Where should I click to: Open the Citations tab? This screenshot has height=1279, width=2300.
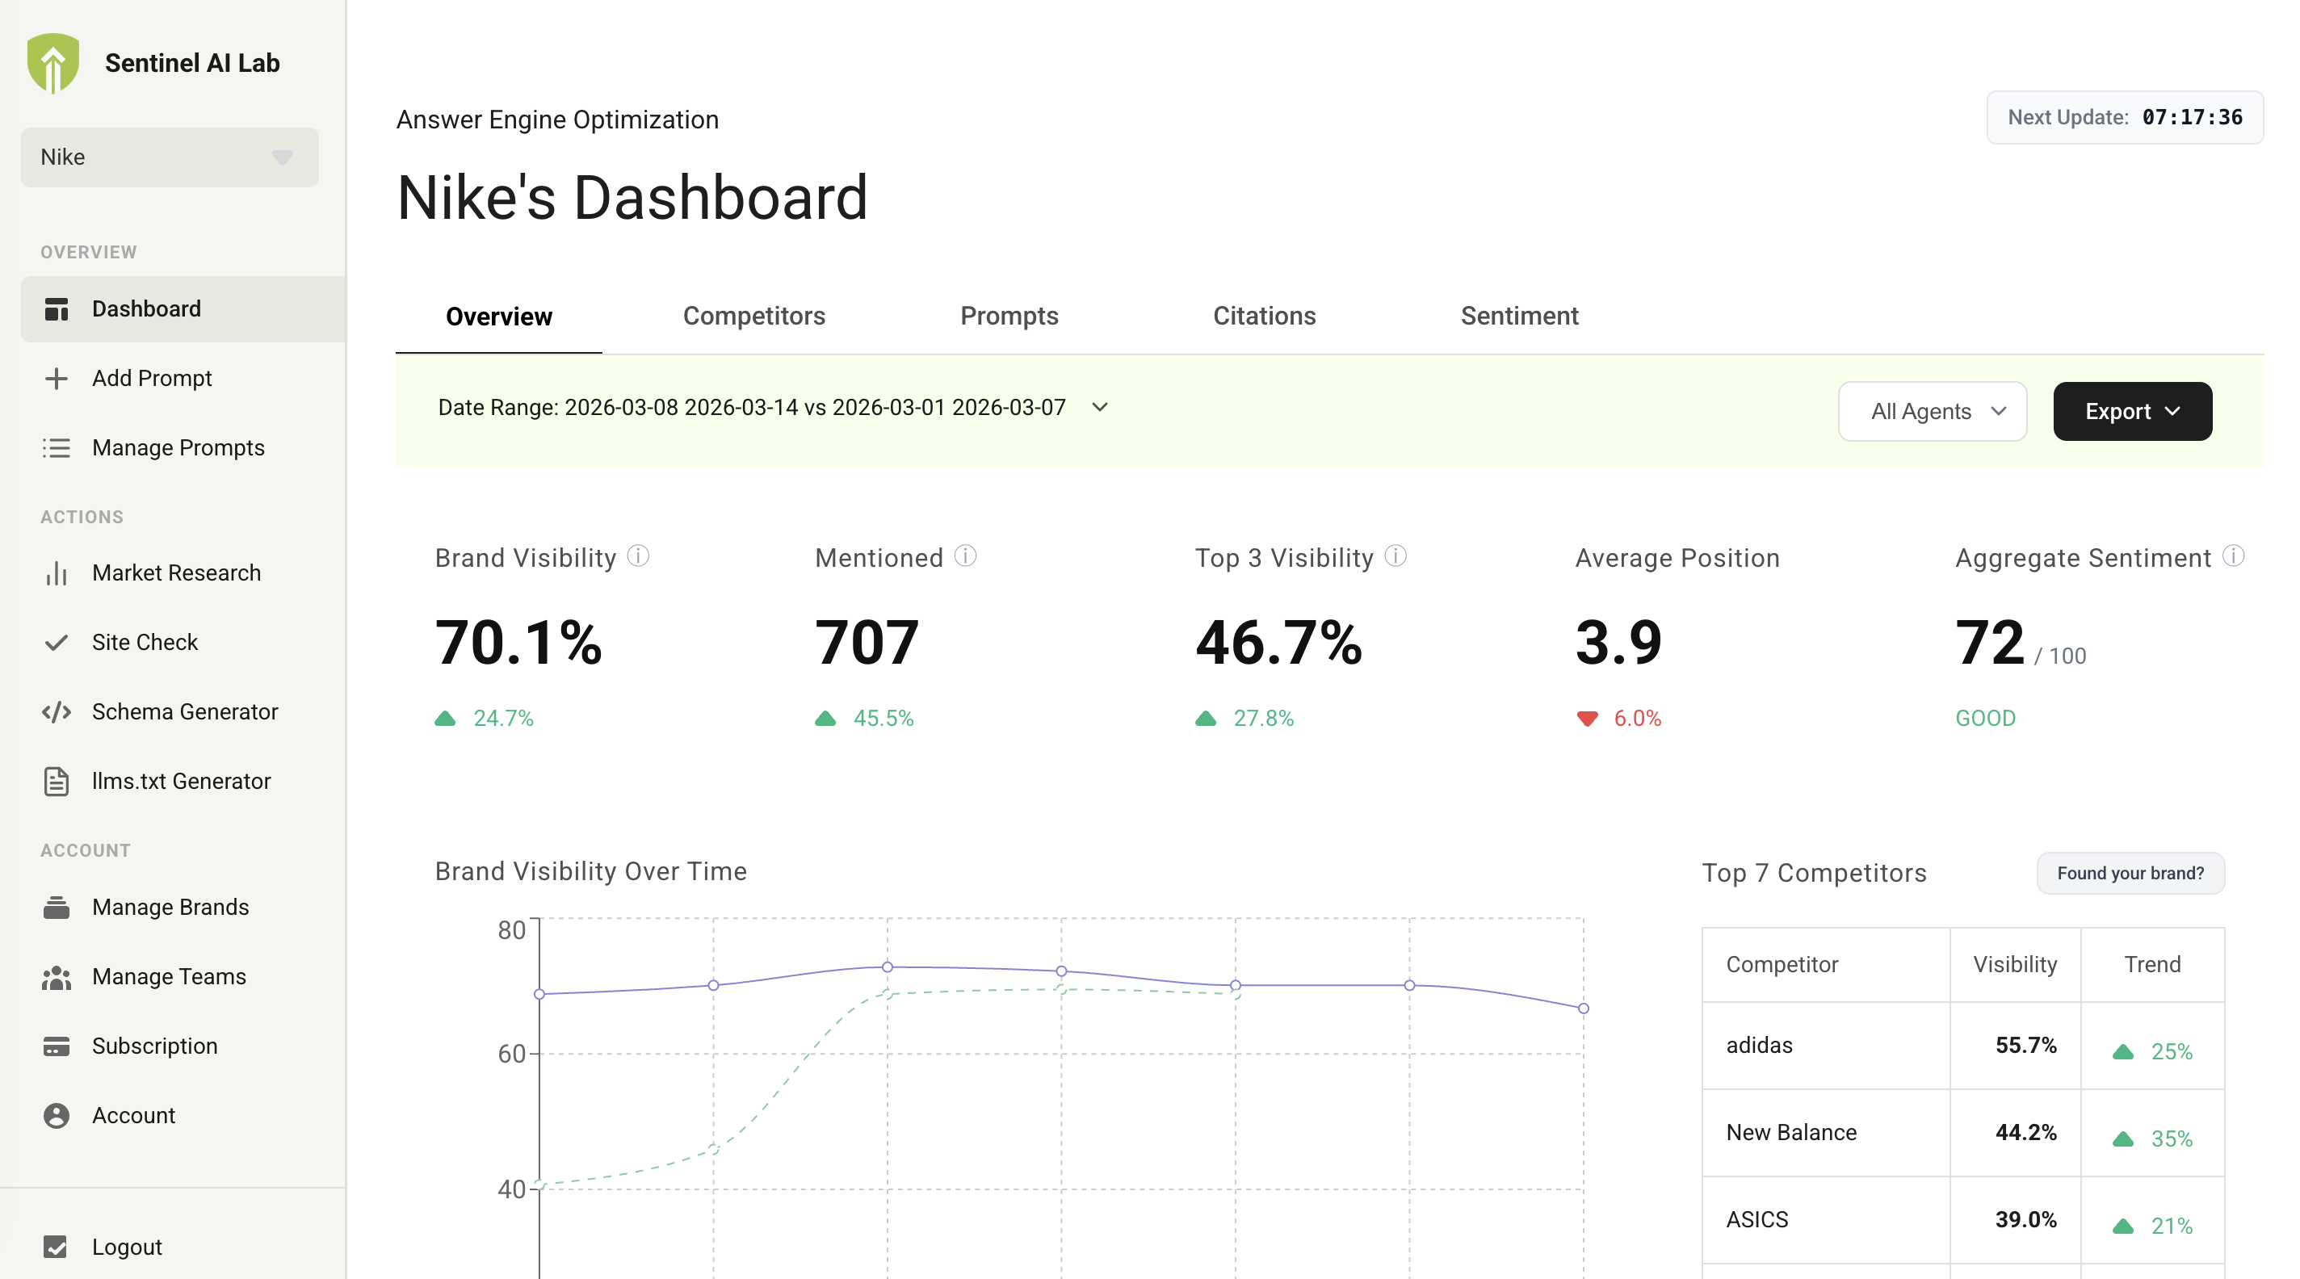(1265, 316)
